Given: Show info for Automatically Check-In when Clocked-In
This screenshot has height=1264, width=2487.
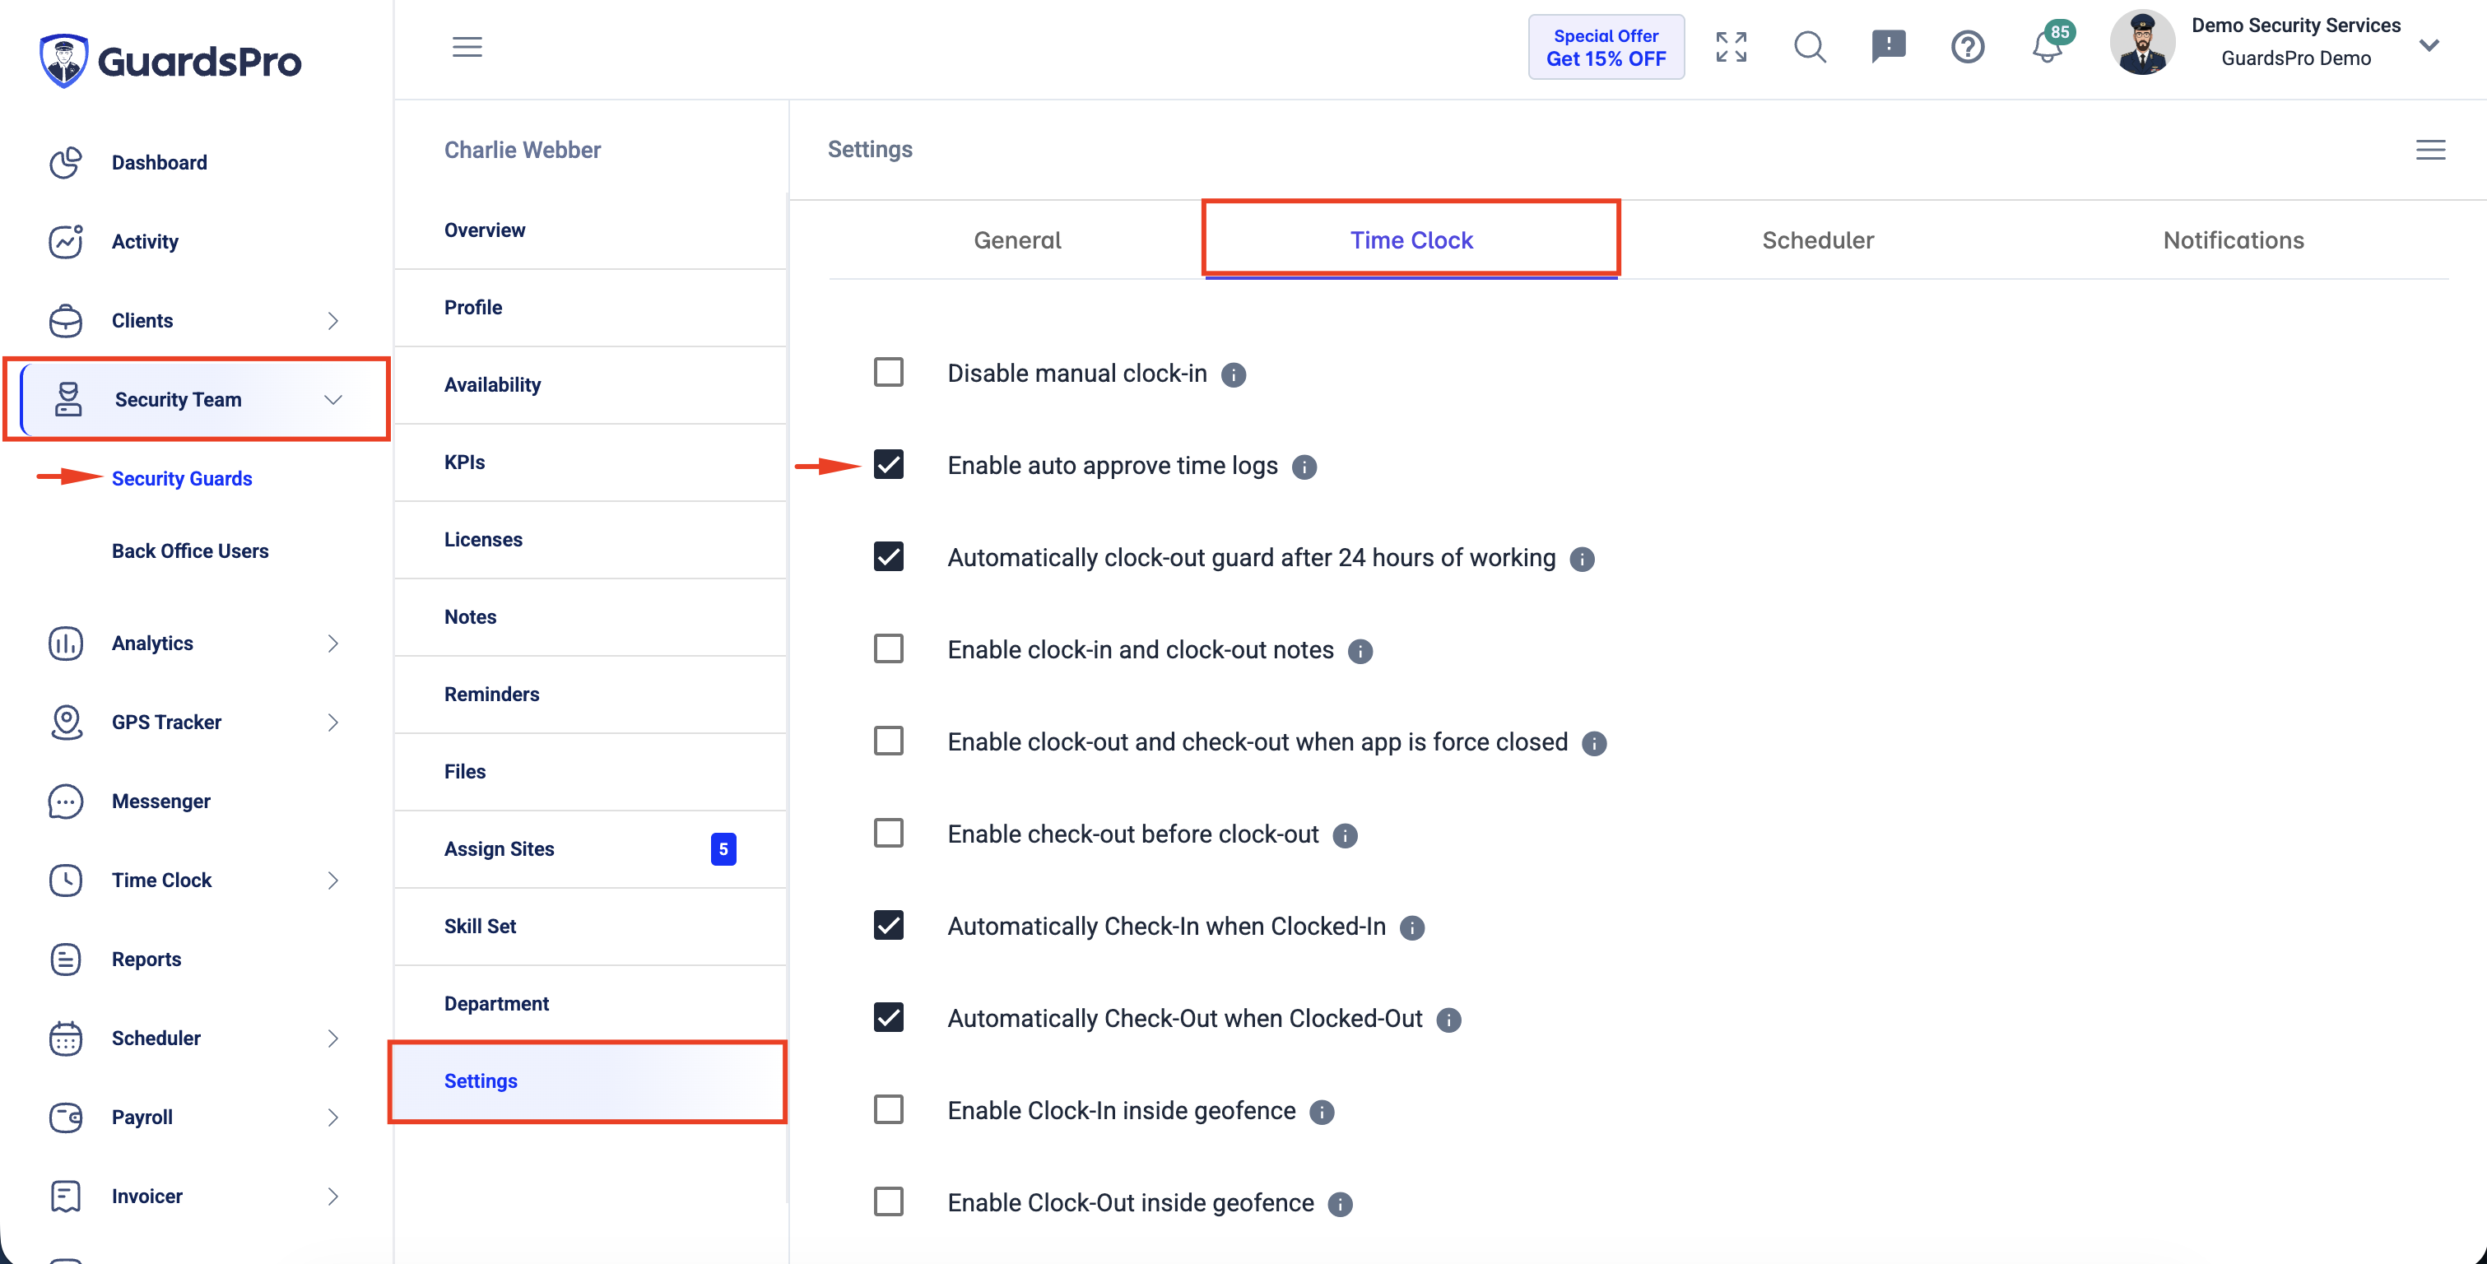Looking at the screenshot, I should (1412, 928).
